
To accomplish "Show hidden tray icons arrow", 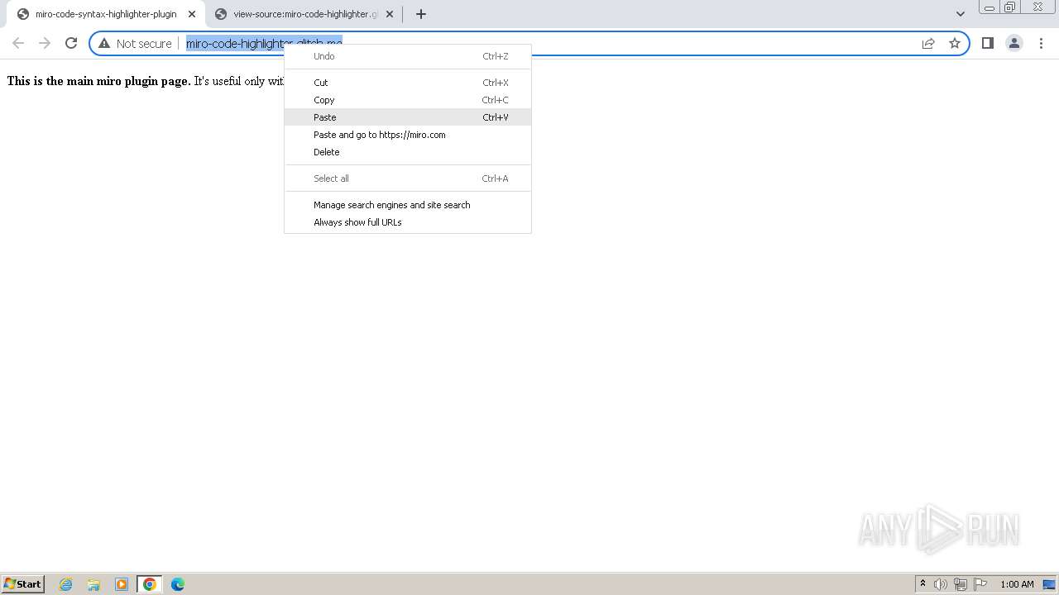I will 922,584.
